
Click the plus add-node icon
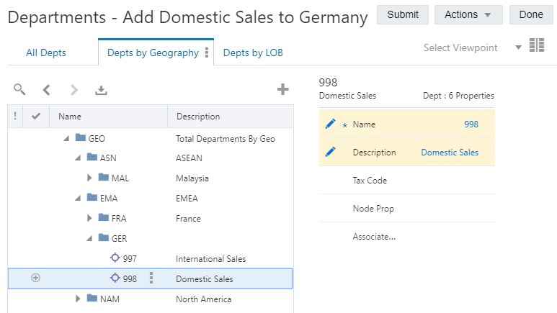coord(283,89)
